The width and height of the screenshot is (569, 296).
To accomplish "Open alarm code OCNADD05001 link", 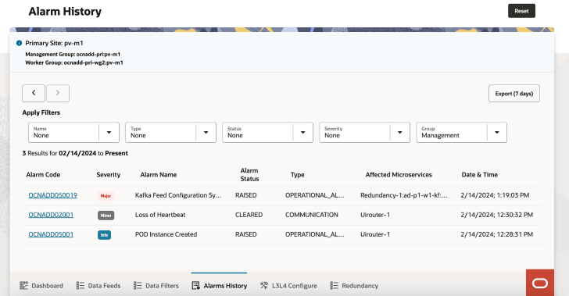I will (x=51, y=234).
